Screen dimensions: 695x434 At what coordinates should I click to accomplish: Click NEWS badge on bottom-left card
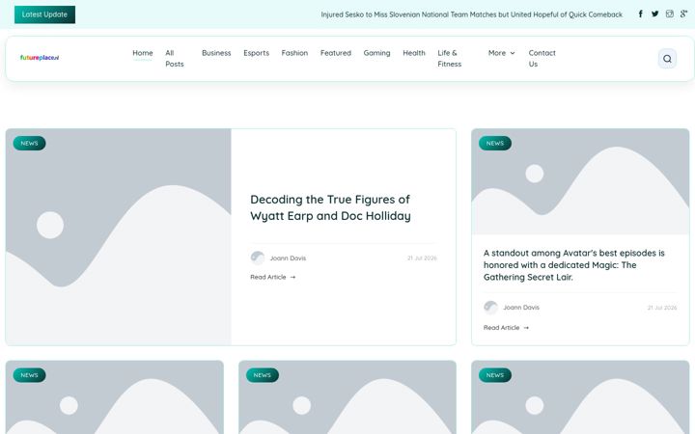click(29, 375)
